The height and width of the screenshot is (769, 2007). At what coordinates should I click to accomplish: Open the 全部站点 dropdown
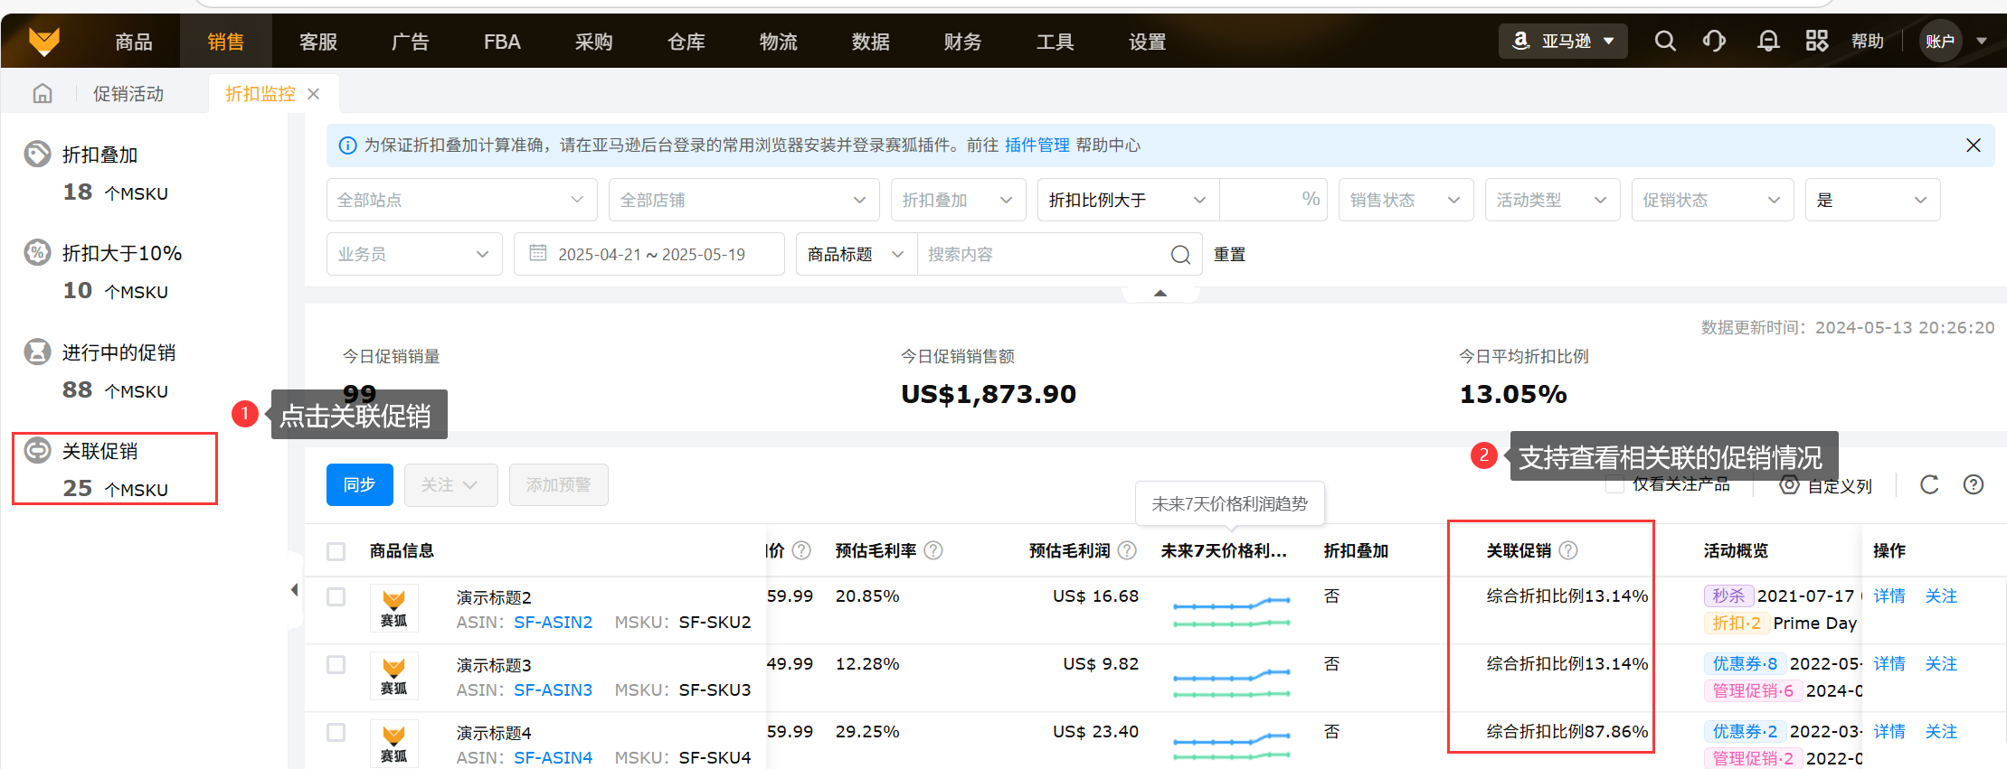(x=461, y=200)
